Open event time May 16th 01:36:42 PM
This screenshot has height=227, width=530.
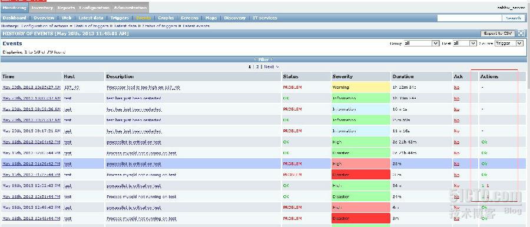pos(31,164)
